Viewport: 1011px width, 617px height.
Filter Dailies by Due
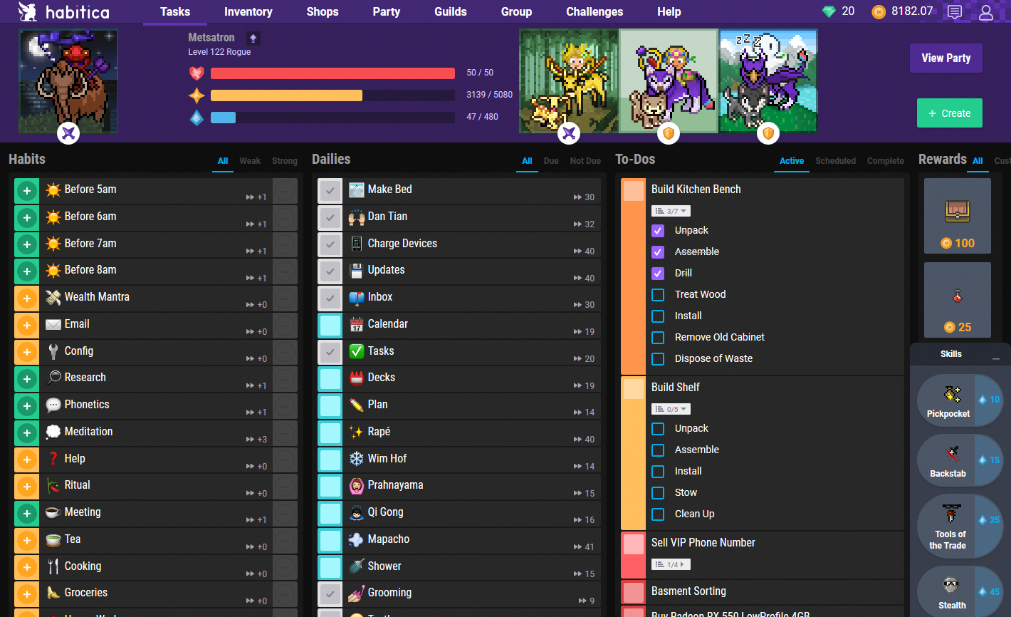[x=550, y=160]
